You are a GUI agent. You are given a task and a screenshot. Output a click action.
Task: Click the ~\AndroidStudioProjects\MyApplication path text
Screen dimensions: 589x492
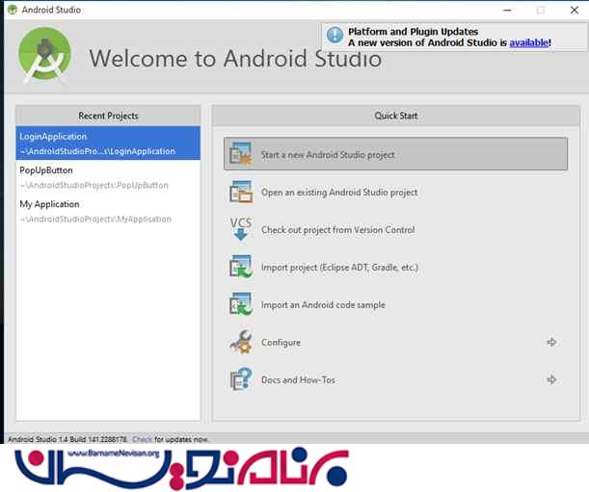[x=95, y=219]
